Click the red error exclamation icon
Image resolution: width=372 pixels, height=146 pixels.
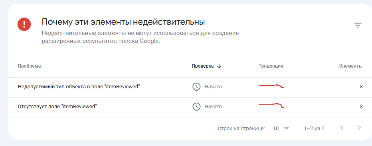24,24
